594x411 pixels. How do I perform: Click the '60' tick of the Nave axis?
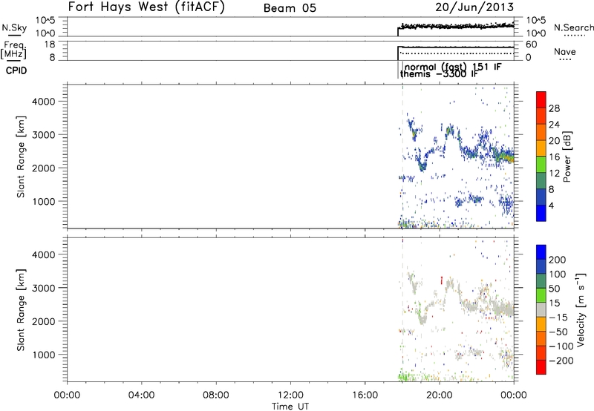tap(532, 45)
